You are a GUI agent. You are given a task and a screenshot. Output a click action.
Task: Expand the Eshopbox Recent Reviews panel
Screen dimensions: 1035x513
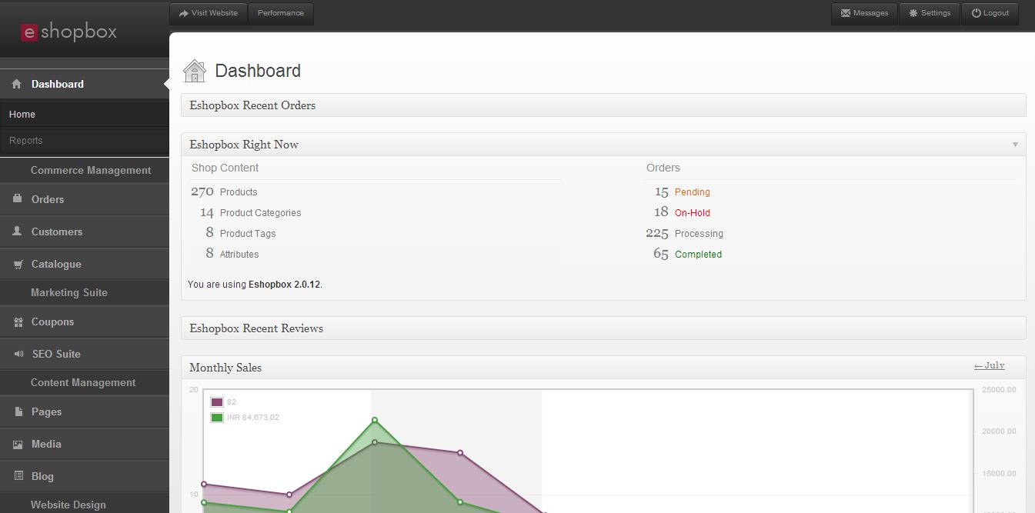click(x=603, y=328)
